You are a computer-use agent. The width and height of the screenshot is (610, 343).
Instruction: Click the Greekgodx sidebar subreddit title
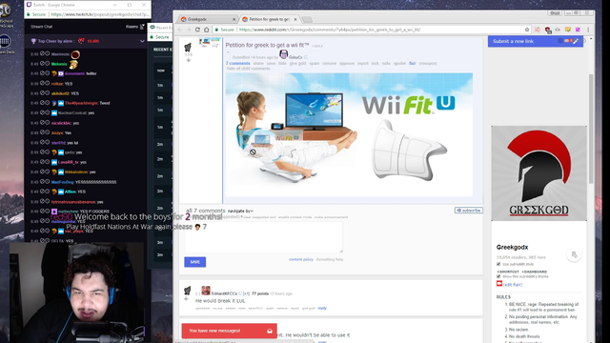coord(512,247)
